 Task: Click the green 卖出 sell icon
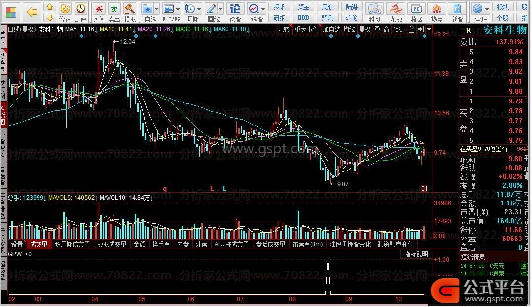coord(114,9)
